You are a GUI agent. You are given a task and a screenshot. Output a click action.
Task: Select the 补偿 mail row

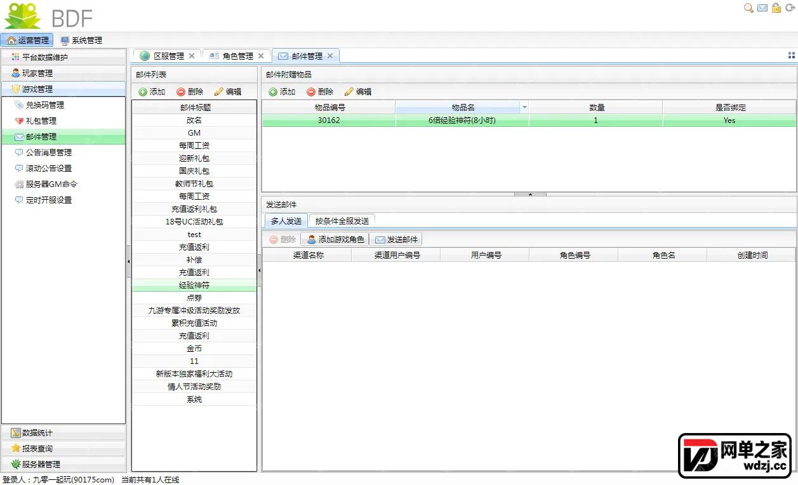pyautogui.click(x=194, y=259)
